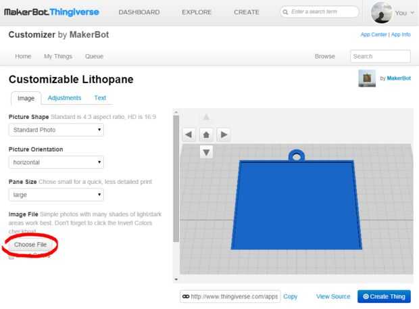Click the parameters panel scrollbar
The image size is (419, 309).
[176, 179]
